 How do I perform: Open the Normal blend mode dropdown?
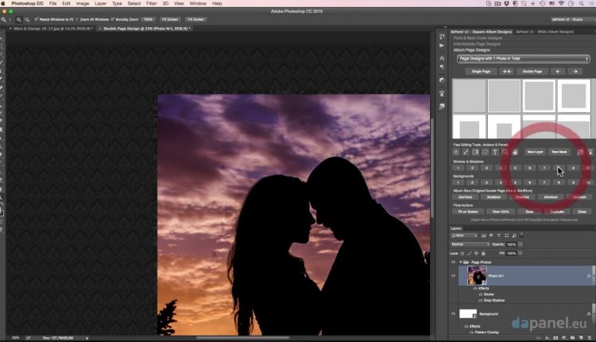click(x=470, y=244)
